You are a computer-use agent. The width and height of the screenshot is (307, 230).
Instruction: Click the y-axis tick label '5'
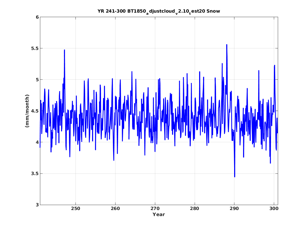click(x=37, y=80)
